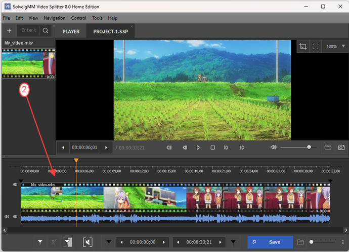Focus the media search input field
The width and height of the screenshot is (349, 252).
(x=29, y=30)
